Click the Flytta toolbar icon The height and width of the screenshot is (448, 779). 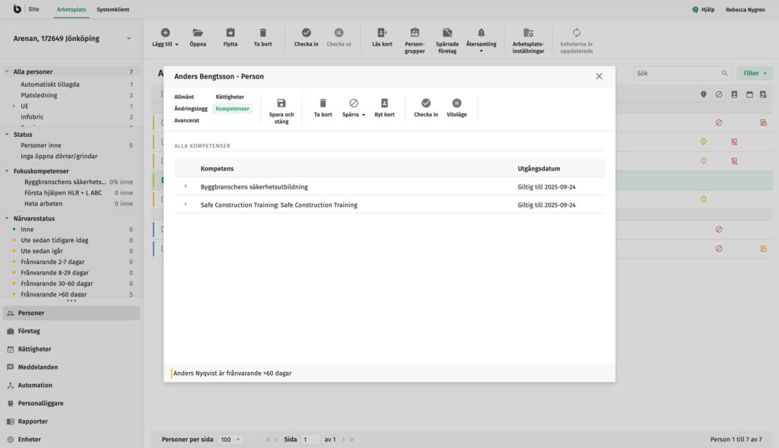click(230, 33)
